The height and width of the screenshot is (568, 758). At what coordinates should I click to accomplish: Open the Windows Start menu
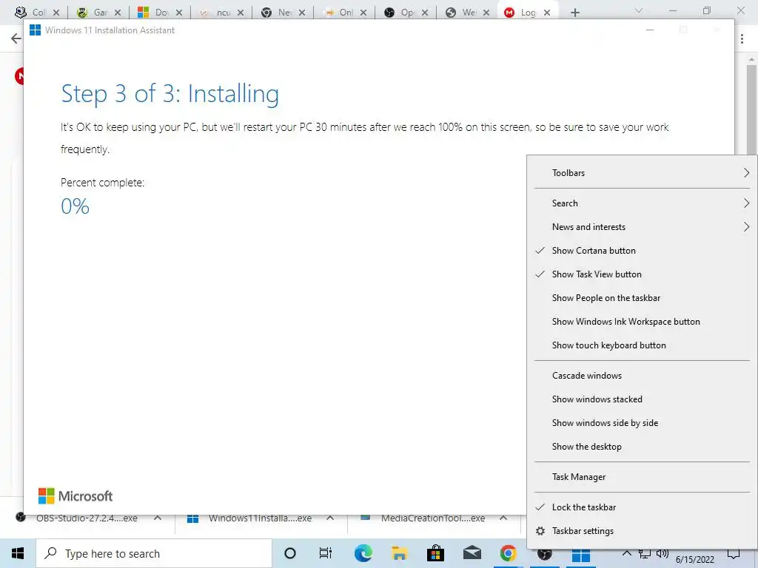(x=18, y=553)
